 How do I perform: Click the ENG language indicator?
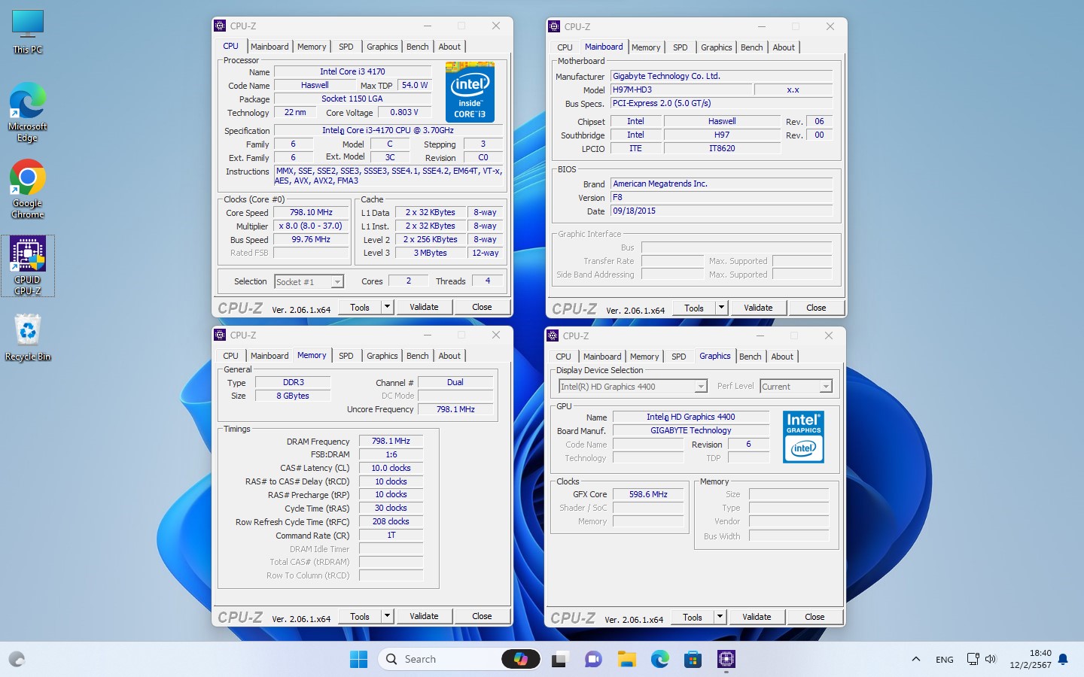tap(945, 660)
